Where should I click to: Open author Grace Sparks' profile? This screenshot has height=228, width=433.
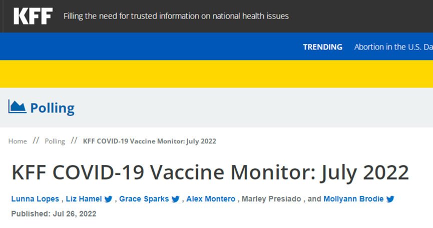click(x=144, y=199)
